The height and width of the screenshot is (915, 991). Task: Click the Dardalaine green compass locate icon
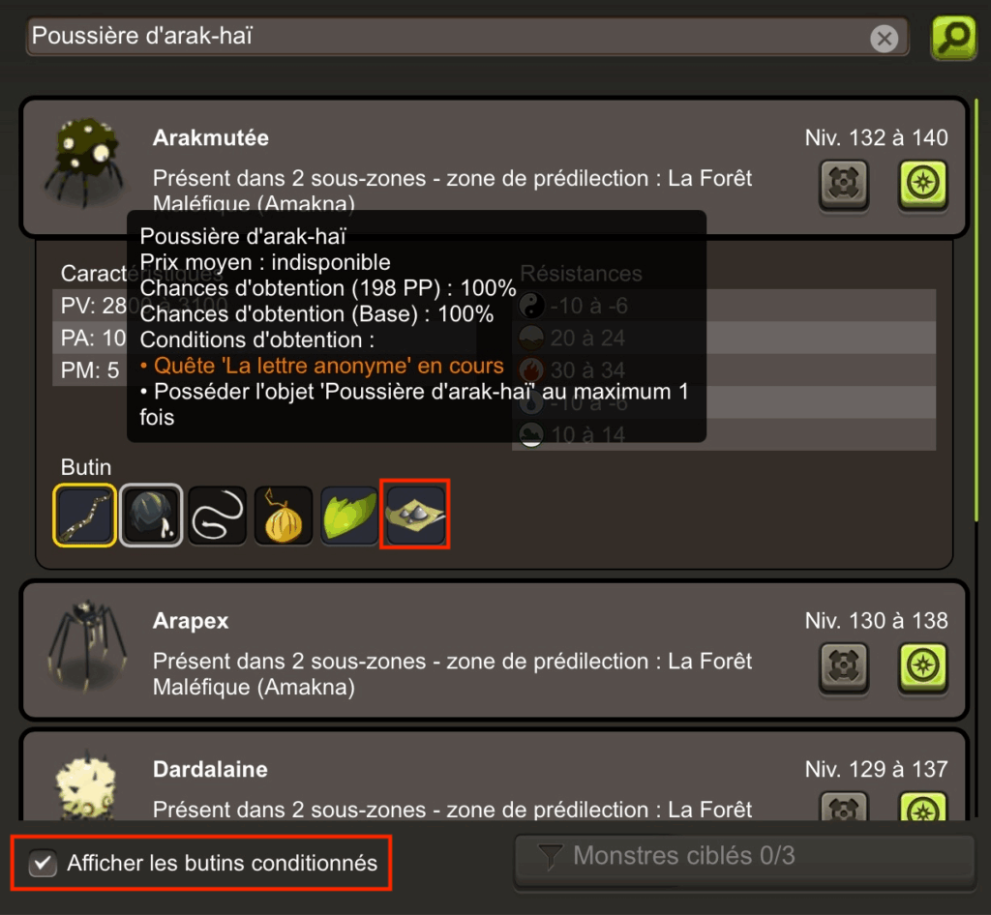coord(922,807)
